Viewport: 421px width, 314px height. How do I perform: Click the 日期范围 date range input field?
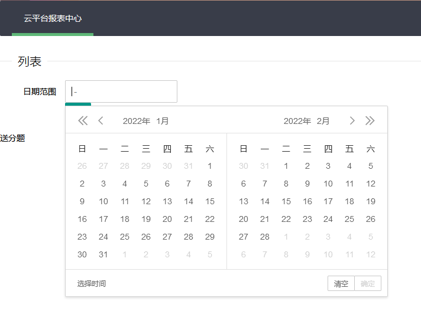tap(121, 91)
